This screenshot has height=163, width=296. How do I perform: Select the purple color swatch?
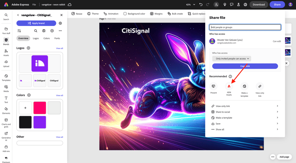(39, 122)
